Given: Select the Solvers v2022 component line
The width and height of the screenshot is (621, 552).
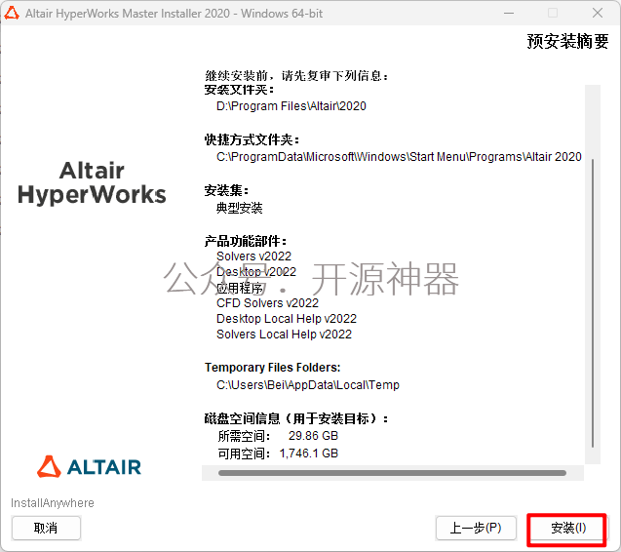Looking at the screenshot, I should (x=253, y=256).
